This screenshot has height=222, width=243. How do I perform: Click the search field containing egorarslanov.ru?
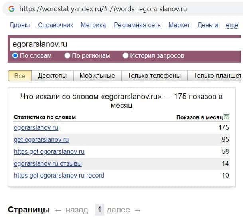tap(125, 44)
